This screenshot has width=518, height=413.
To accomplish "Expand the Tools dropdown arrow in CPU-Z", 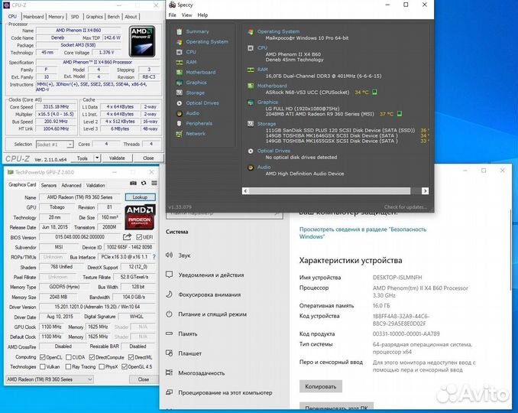I will pos(97,158).
